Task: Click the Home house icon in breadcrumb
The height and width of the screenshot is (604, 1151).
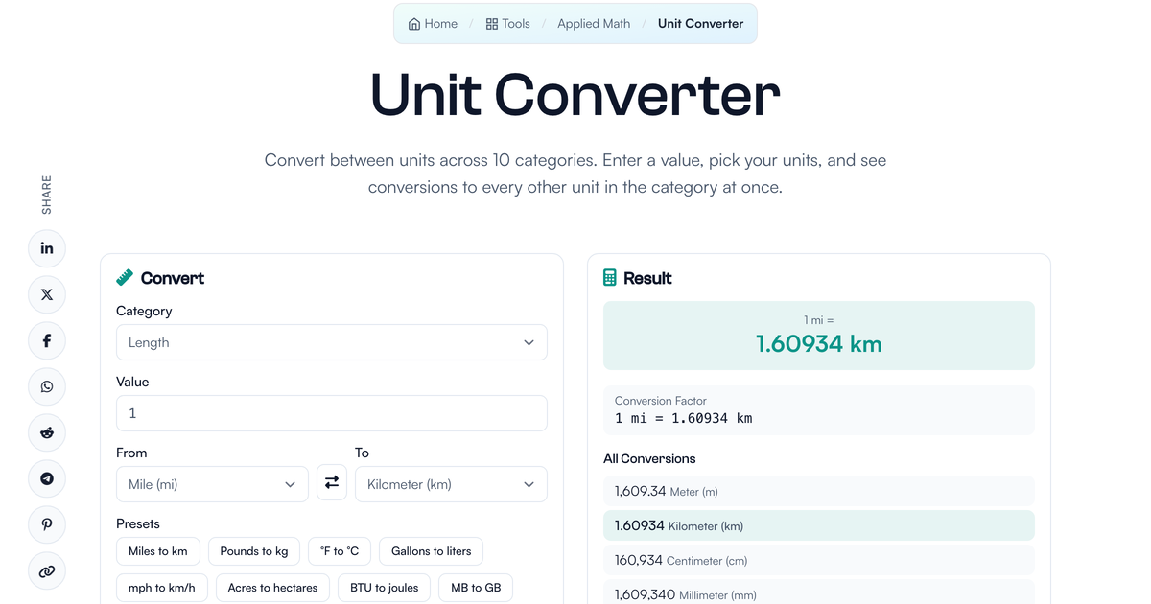Action: point(414,24)
